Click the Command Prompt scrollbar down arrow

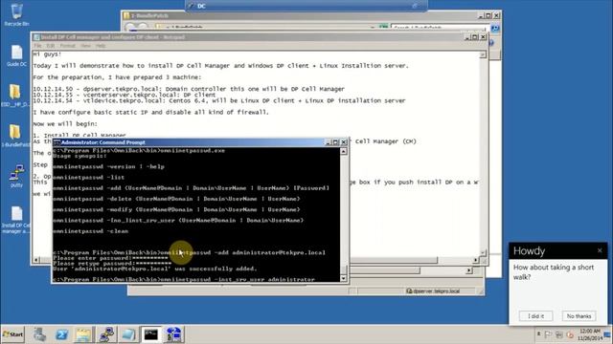pos(344,278)
